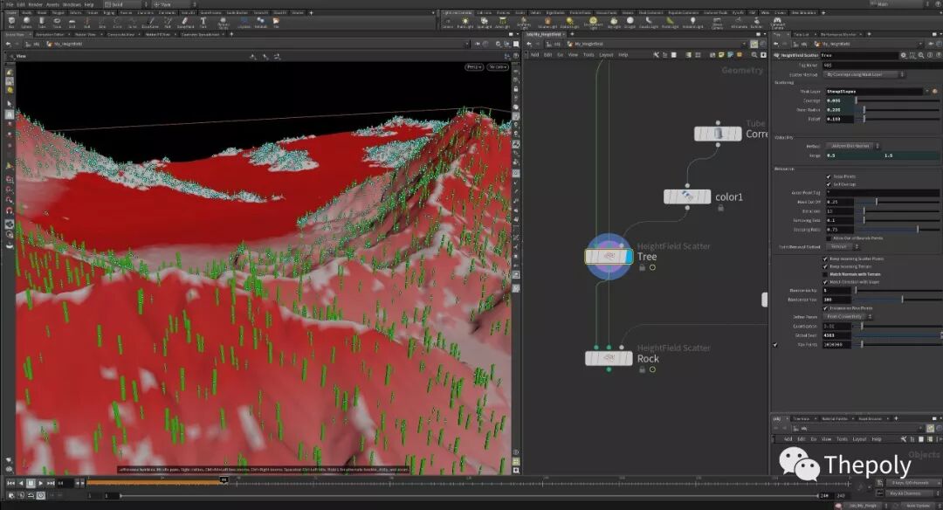The image size is (943, 510).
Task: Toggle Keep Incoming Terrain checkbox
Action: click(x=826, y=266)
